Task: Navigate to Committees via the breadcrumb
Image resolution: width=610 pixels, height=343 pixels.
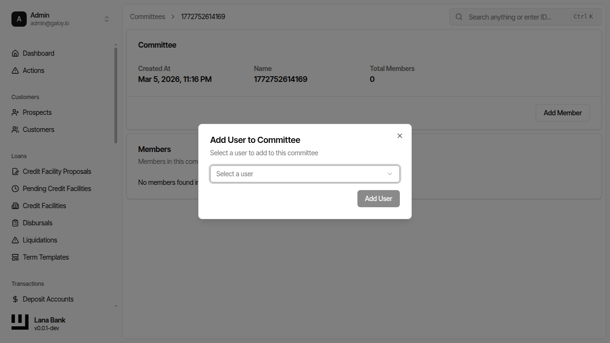Action: (x=147, y=16)
